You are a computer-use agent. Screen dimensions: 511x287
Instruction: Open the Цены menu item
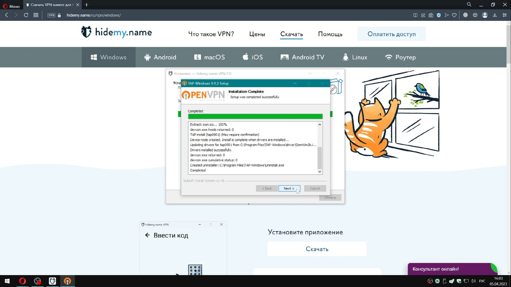257,34
